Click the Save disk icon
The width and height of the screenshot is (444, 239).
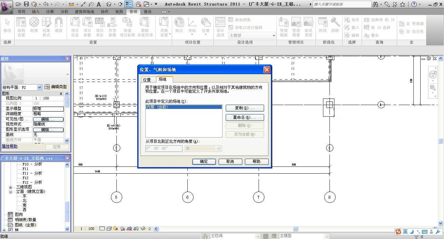tap(27, 4)
